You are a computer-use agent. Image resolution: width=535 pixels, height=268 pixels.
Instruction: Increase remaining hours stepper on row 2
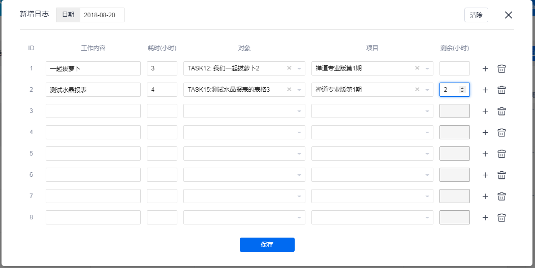coord(462,89)
